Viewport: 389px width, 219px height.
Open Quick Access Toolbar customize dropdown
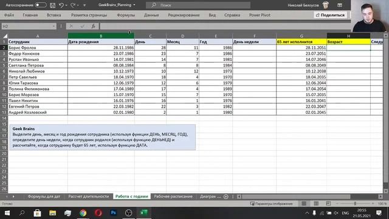84,5
